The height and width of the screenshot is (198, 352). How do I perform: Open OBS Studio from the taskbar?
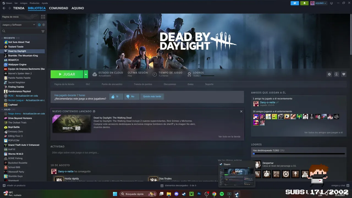[x=207, y=194]
